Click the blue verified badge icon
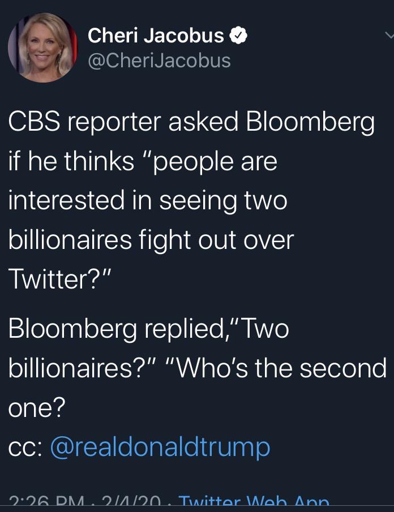 coord(238,36)
